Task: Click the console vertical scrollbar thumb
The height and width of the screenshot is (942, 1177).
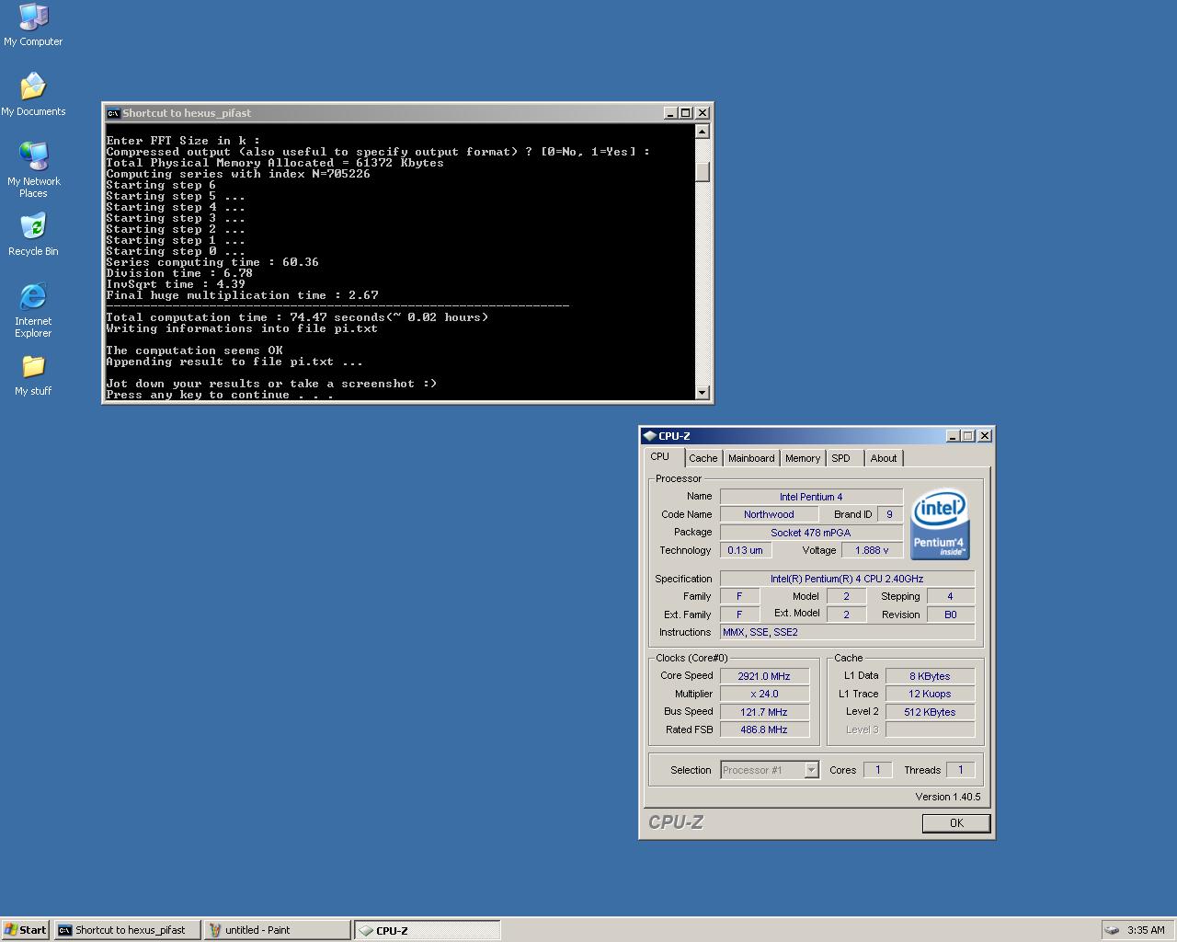Action: pos(703,172)
